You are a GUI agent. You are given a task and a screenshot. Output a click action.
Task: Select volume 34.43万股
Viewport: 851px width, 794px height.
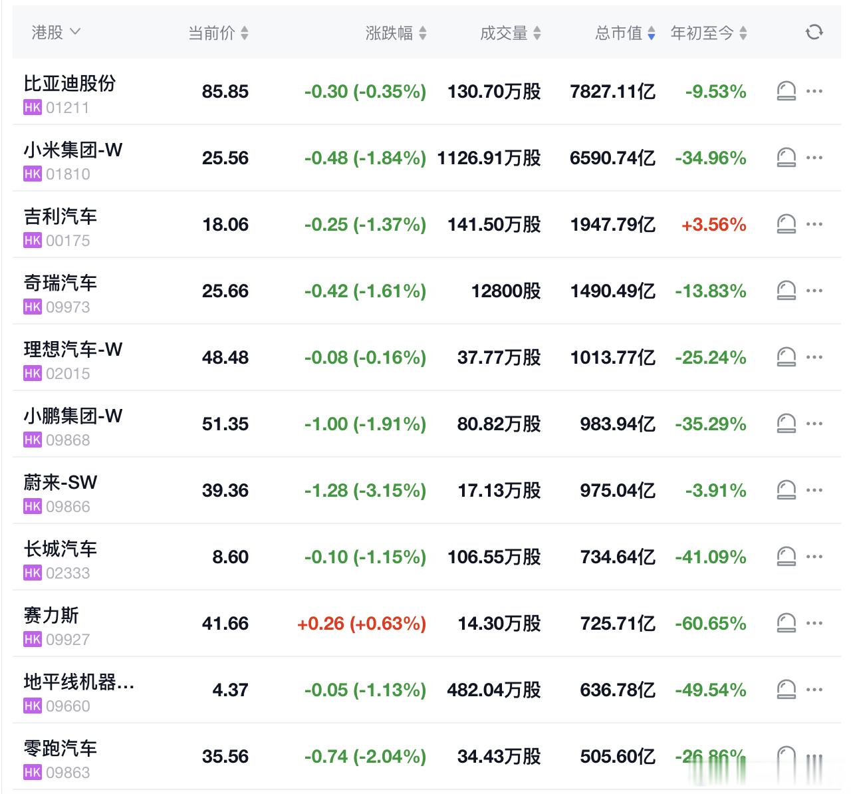(x=499, y=757)
